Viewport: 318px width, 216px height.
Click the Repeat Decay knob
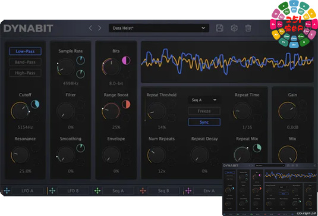[x=199, y=155]
